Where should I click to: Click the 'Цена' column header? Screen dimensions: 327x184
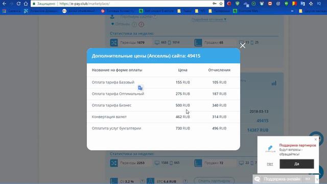[x=183, y=70]
